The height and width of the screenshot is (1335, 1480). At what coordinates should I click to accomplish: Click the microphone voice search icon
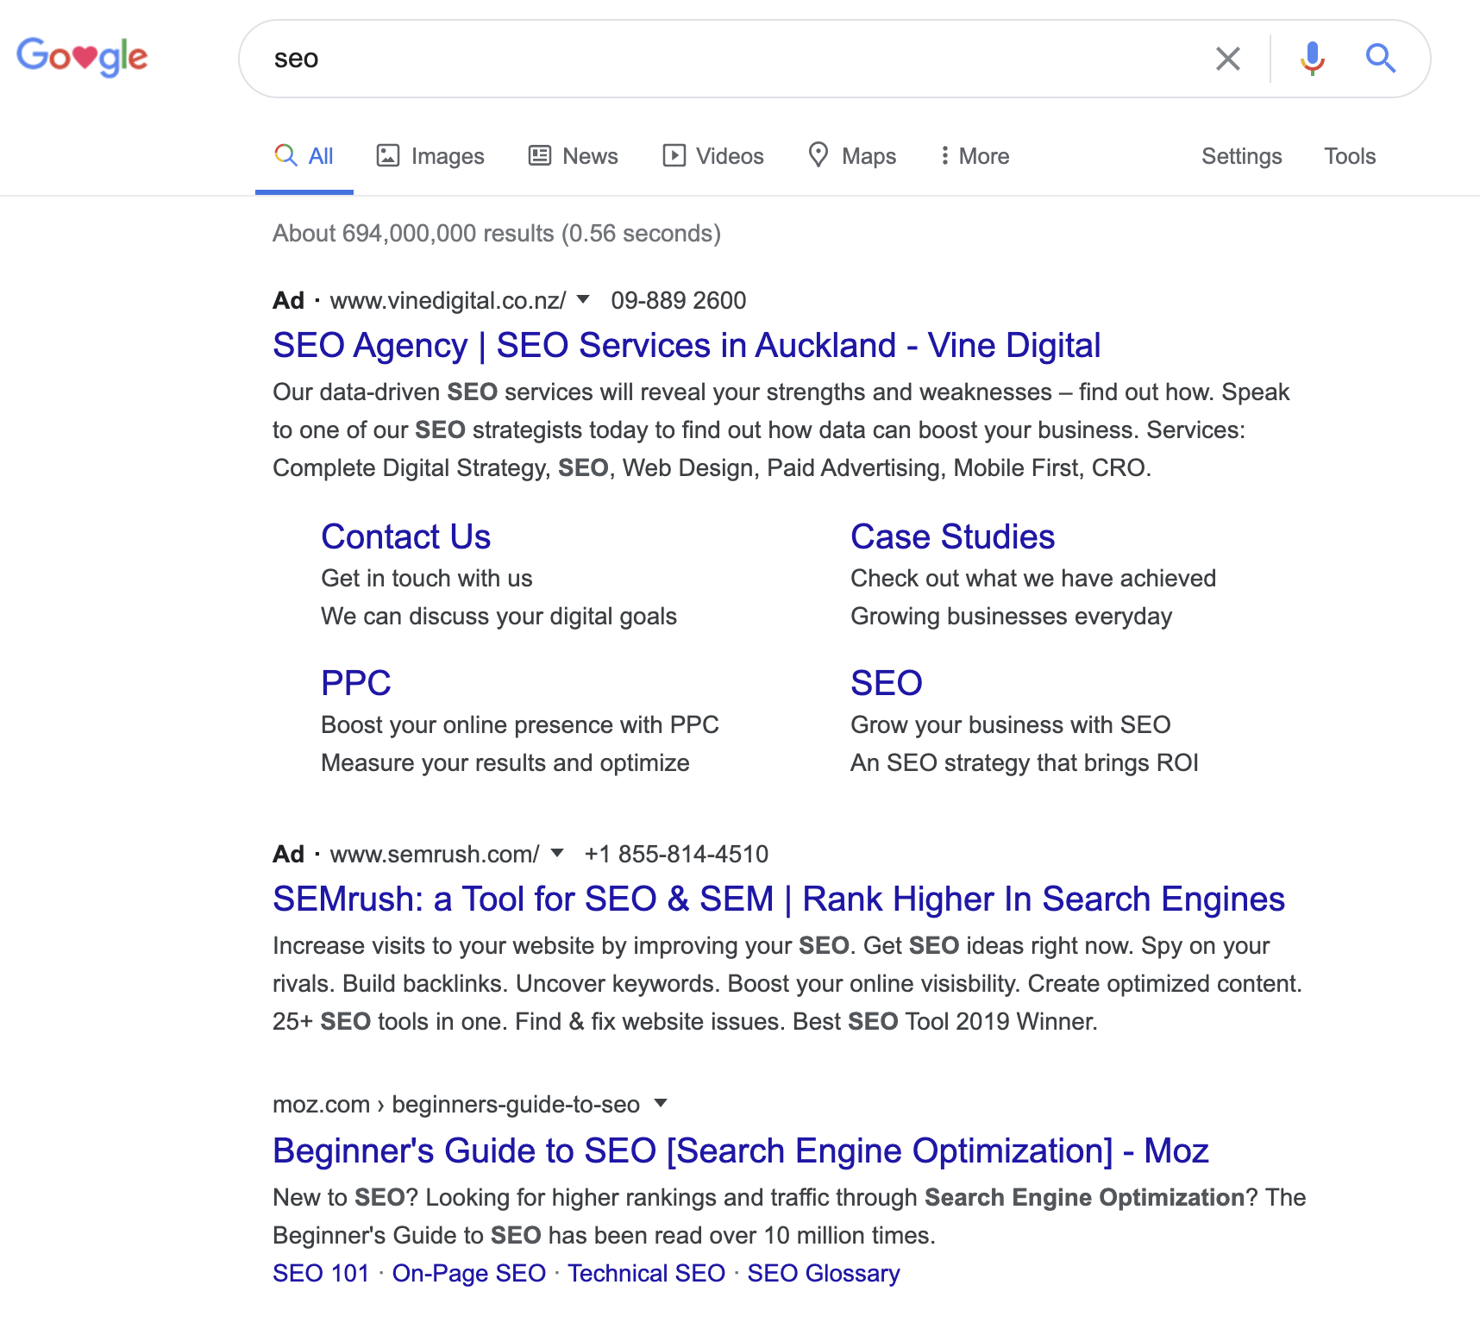click(x=1312, y=59)
